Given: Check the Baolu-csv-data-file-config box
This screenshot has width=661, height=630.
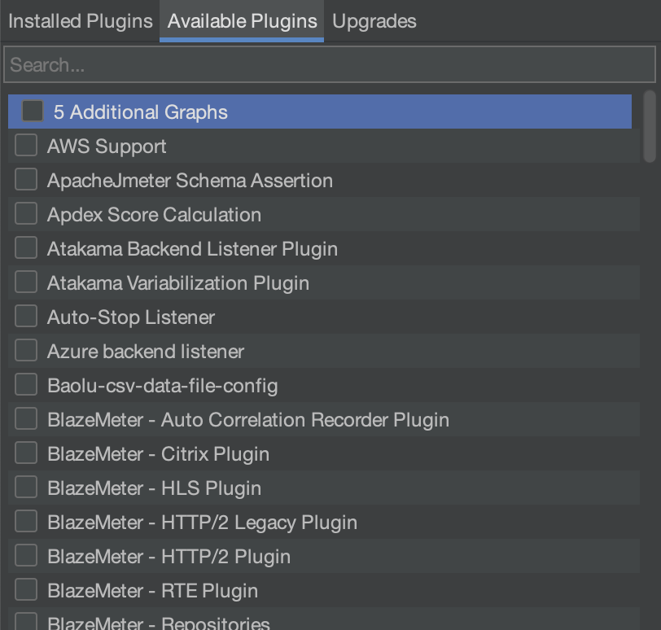Looking at the screenshot, I should point(26,385).
